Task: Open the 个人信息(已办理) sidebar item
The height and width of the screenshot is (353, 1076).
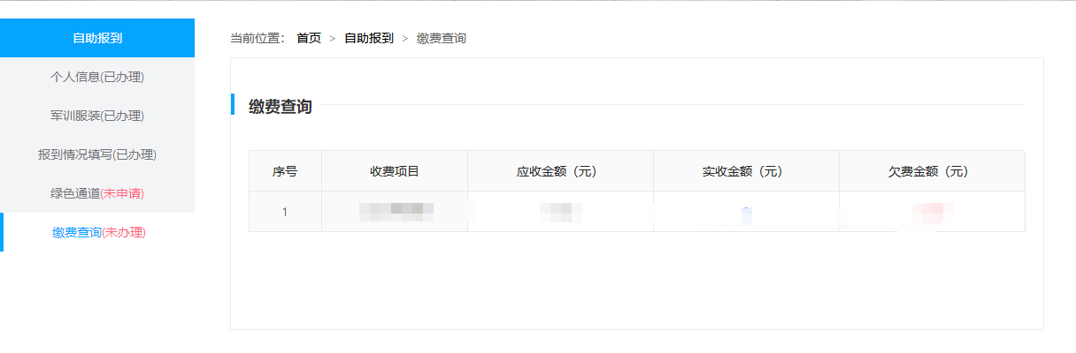Action: pyautogui.click(x=97, y=77)
